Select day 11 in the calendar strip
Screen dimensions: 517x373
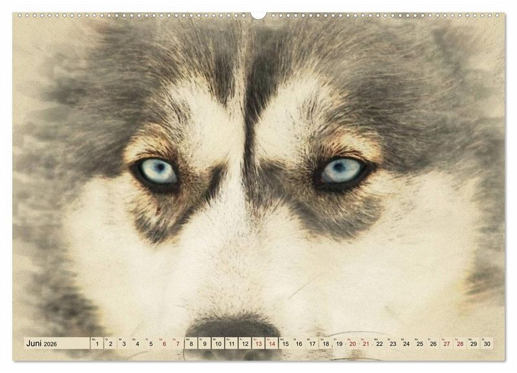[x=231, y=343]
